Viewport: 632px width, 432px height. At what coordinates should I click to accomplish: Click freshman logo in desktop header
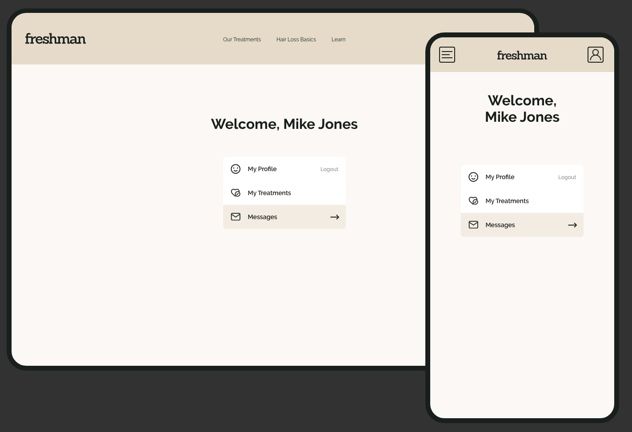(56, 39)
